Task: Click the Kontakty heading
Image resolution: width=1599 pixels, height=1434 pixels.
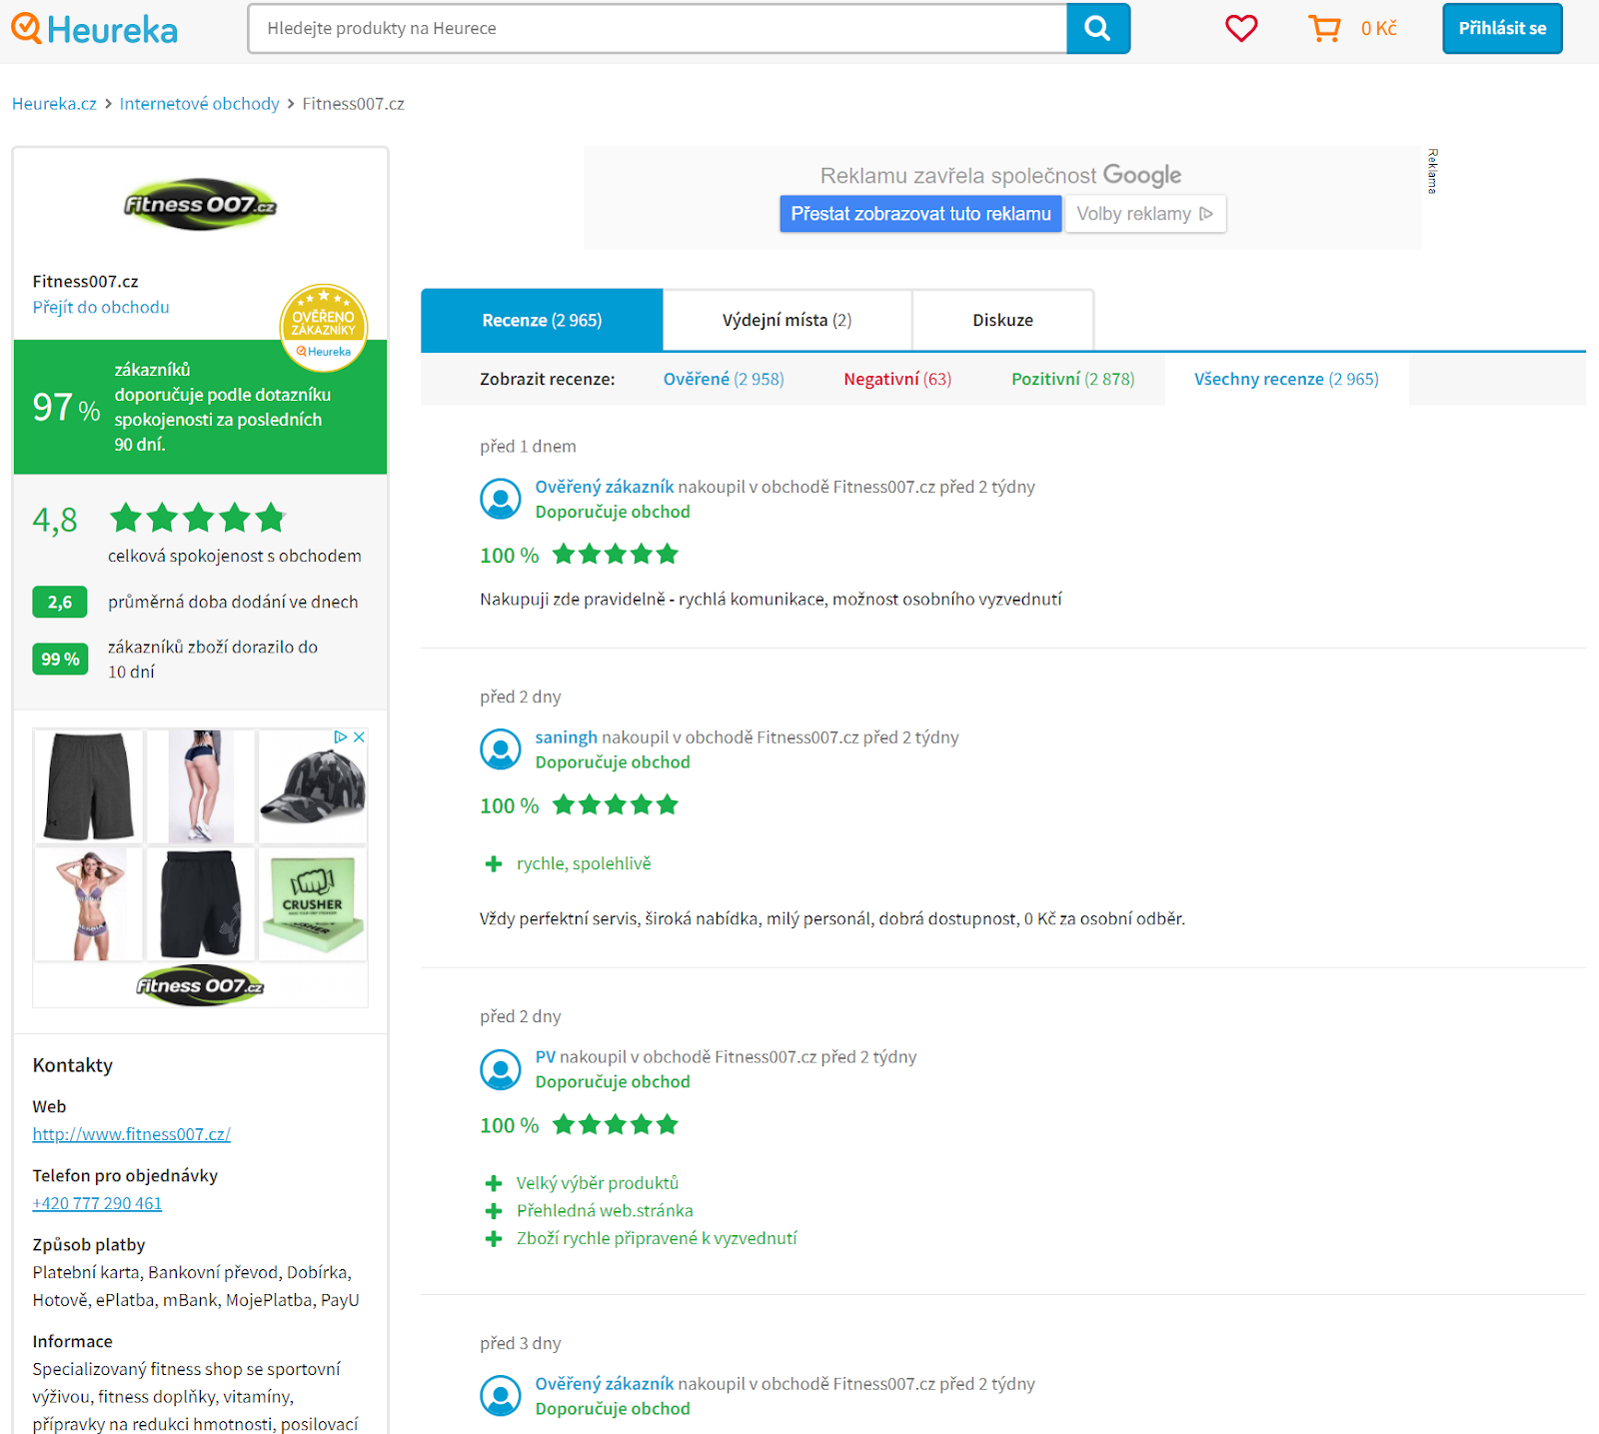Action: (73, 1065)
